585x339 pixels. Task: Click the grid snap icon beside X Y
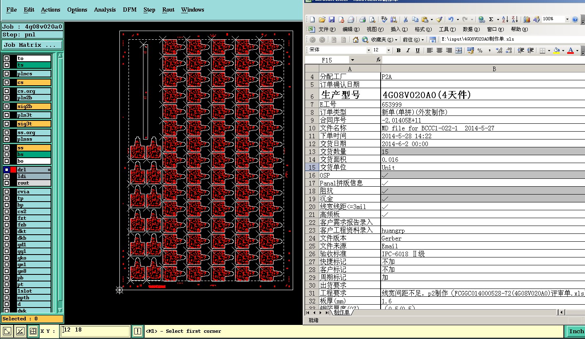33,331
